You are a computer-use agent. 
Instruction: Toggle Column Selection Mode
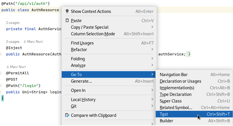[x=109, y=34]
